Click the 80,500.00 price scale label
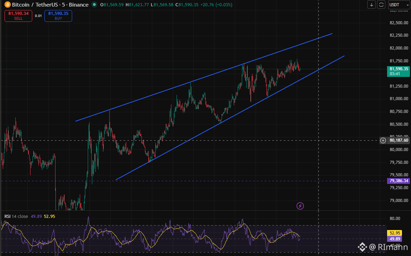This screenshot has height=256, width=411. 399,124
